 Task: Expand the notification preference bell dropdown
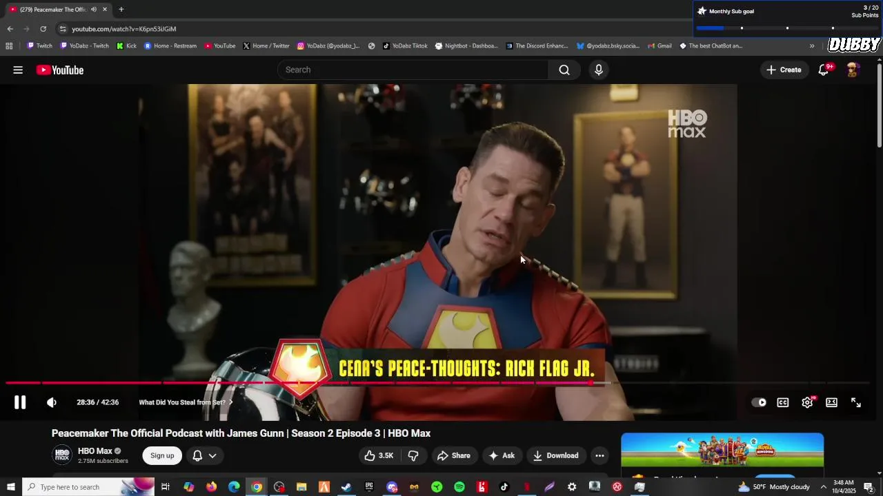[x=204, y=455]
